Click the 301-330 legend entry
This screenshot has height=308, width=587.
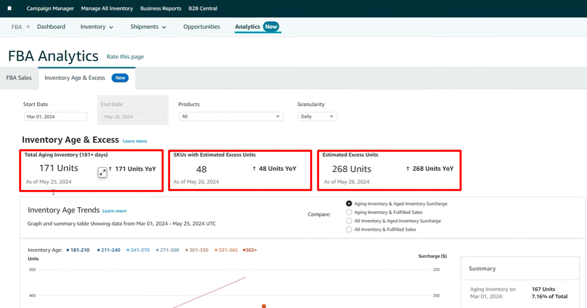pos(197,250)
